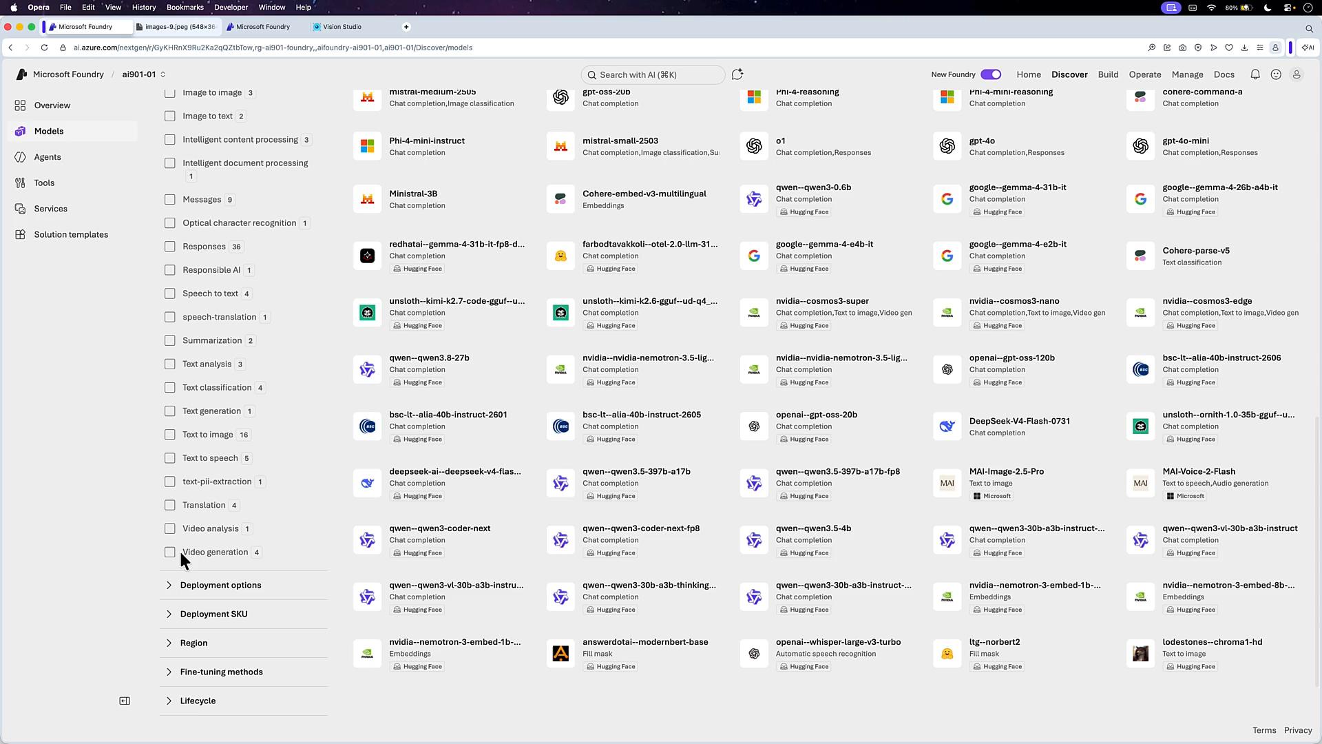The height and width of the screenshot is (744, 1322).
Task: Turn off the New Foundry toggle
Action: [991, 74]
